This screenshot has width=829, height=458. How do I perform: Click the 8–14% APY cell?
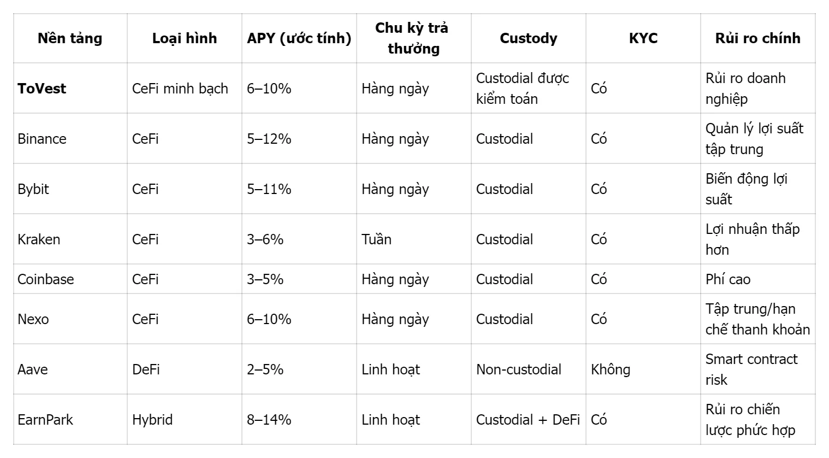click(x=269, y=420)
